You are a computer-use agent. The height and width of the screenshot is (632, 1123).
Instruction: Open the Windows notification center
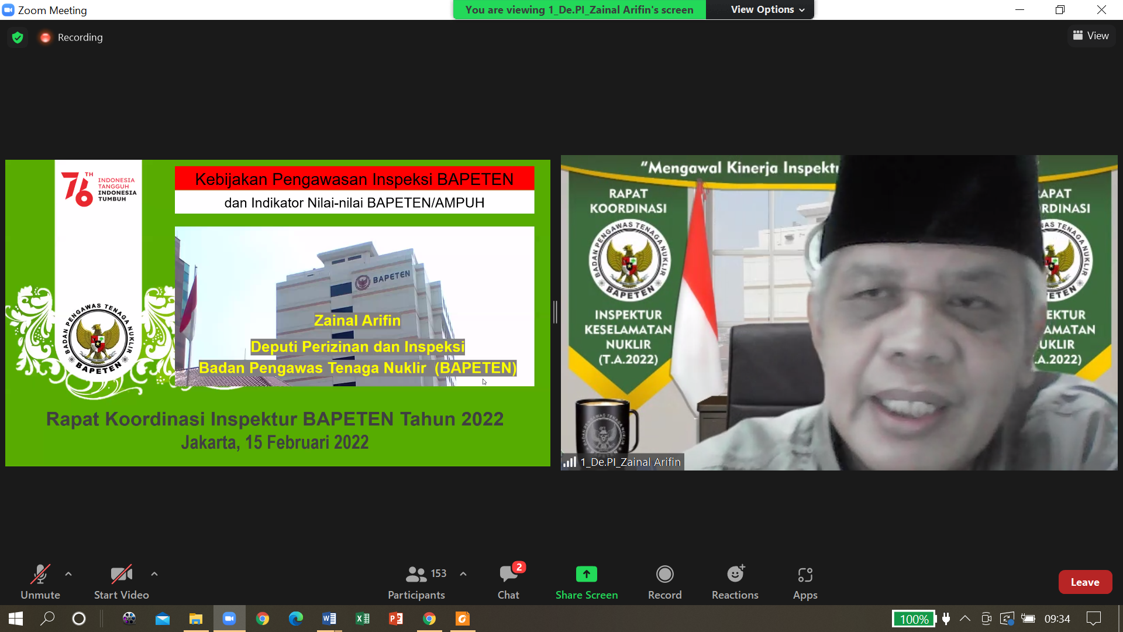[x=1094, y=619]
